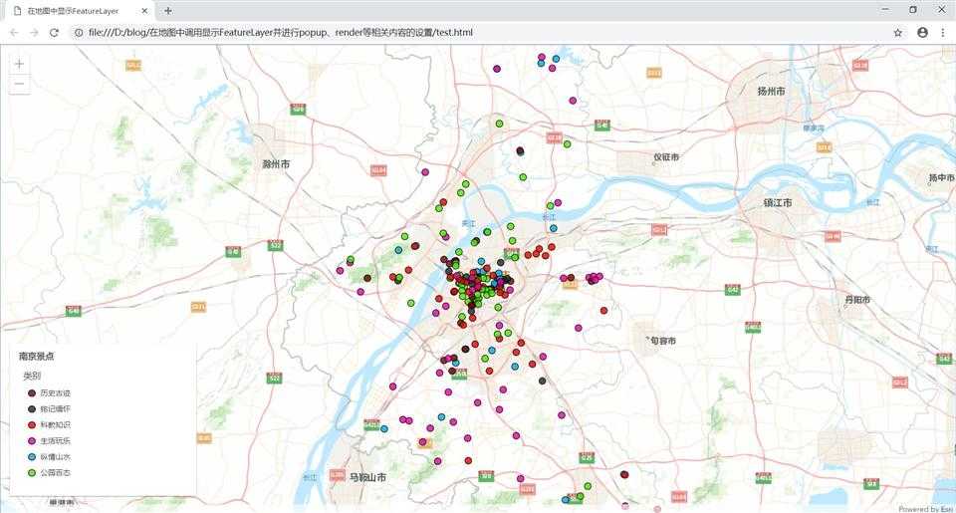The width and height of the screenshot is (956, 513).
Task: Click the 类别 legend heading
Action: (32, 376)
